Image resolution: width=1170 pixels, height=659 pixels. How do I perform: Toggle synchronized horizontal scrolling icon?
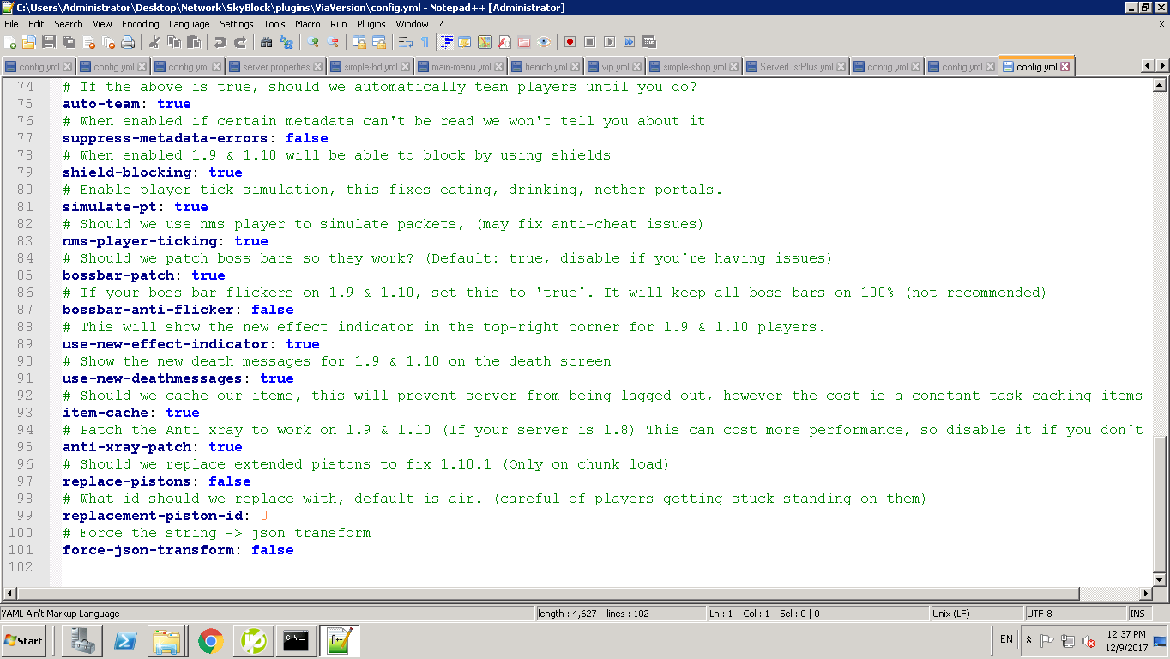(x=379, y=42)
